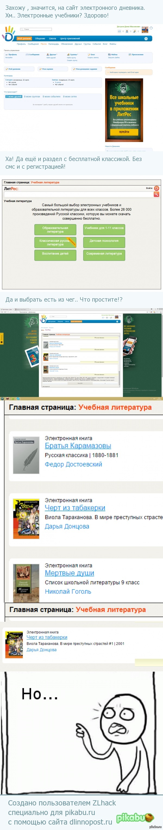The width and height of the screenshot is (163, 830).
Task: Select the "В моих группах" feed tab
Action: pos(32,97)
